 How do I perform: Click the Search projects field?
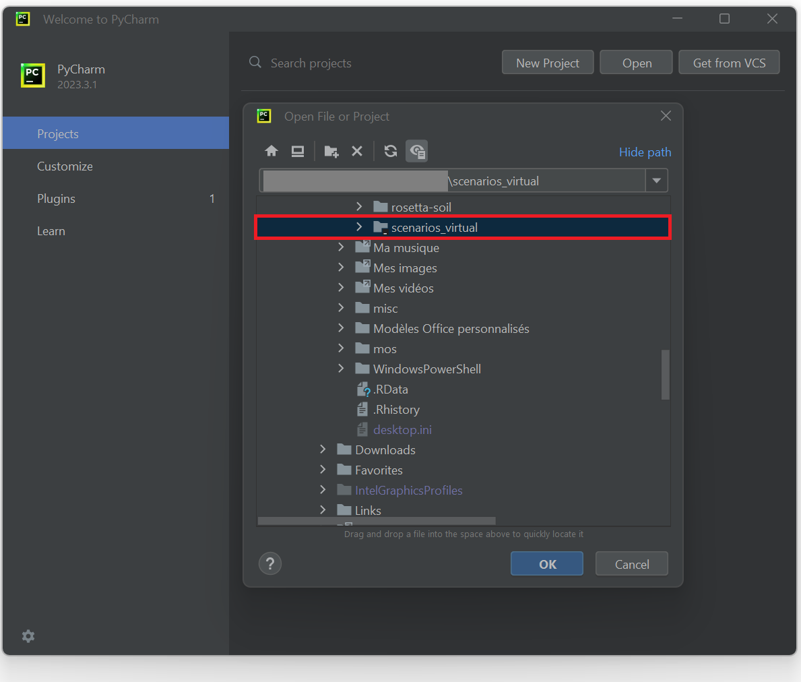coord(311,63)
